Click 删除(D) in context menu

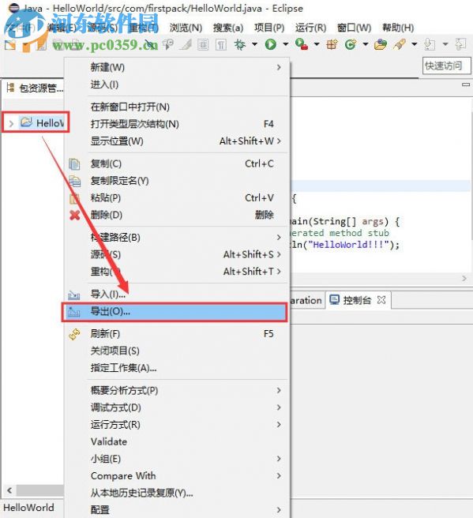pyautogui.click(x=177, y=215)
